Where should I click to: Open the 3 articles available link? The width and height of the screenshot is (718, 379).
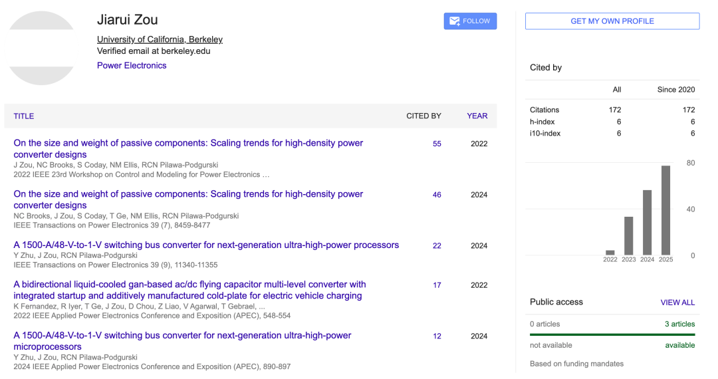[x=679, y=324]
